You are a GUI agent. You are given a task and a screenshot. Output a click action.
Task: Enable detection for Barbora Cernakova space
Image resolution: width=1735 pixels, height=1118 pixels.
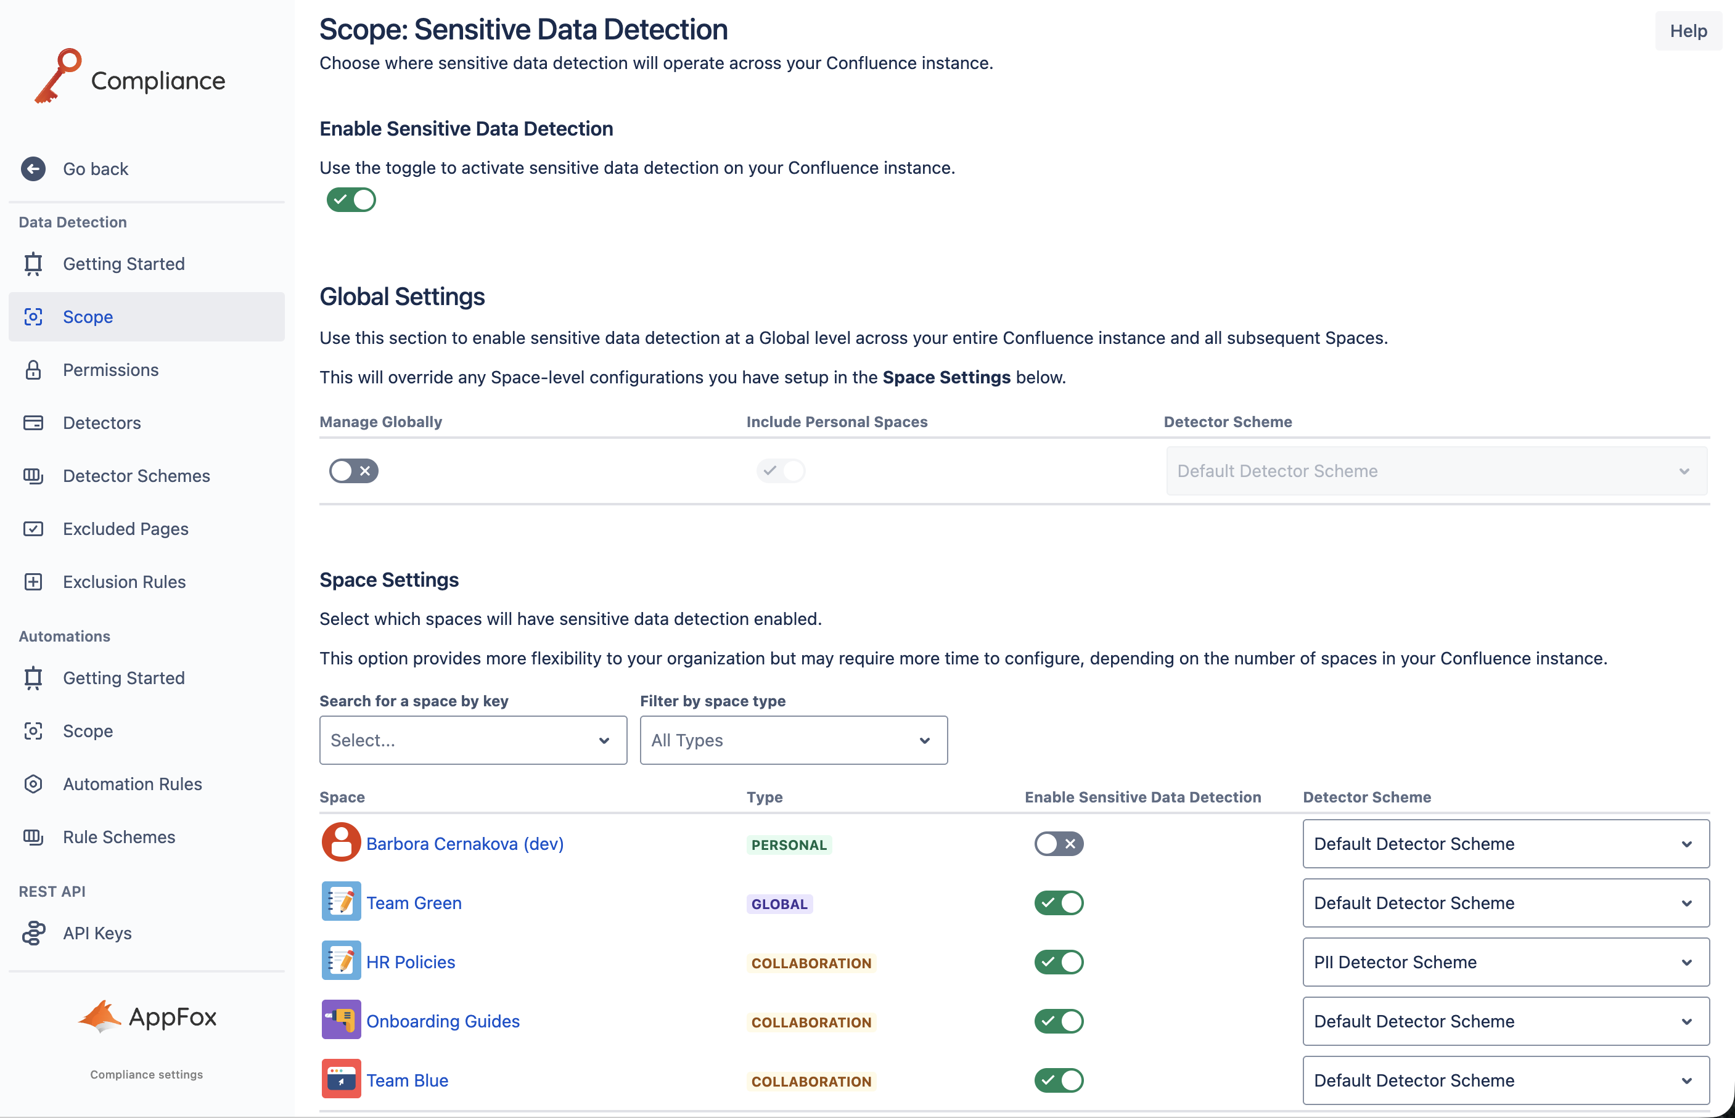coord(1059,844)
